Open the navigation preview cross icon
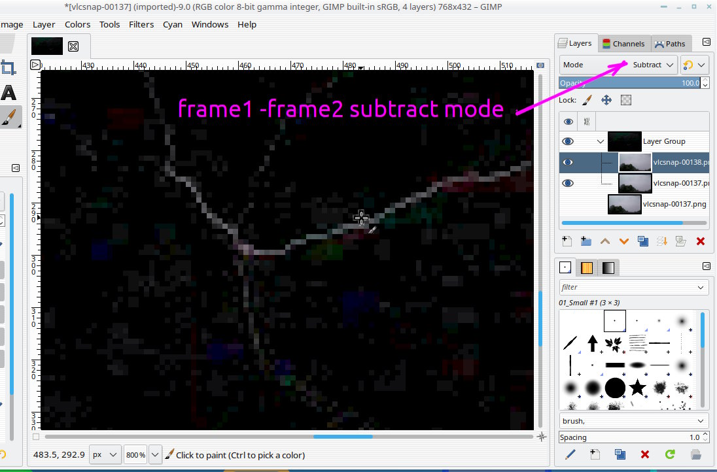This screenshot has height=472, width=717. pos(542,437)
